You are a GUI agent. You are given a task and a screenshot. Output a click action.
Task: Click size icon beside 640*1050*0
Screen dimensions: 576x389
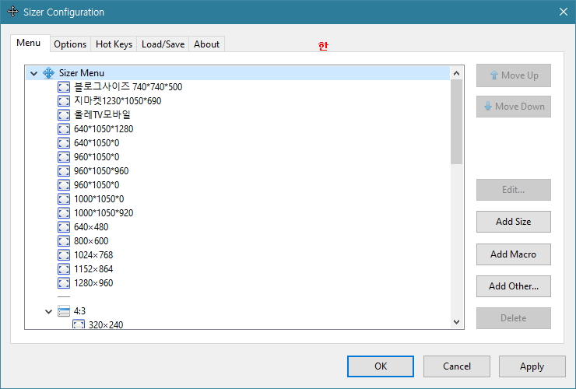(x=64, y=143)
